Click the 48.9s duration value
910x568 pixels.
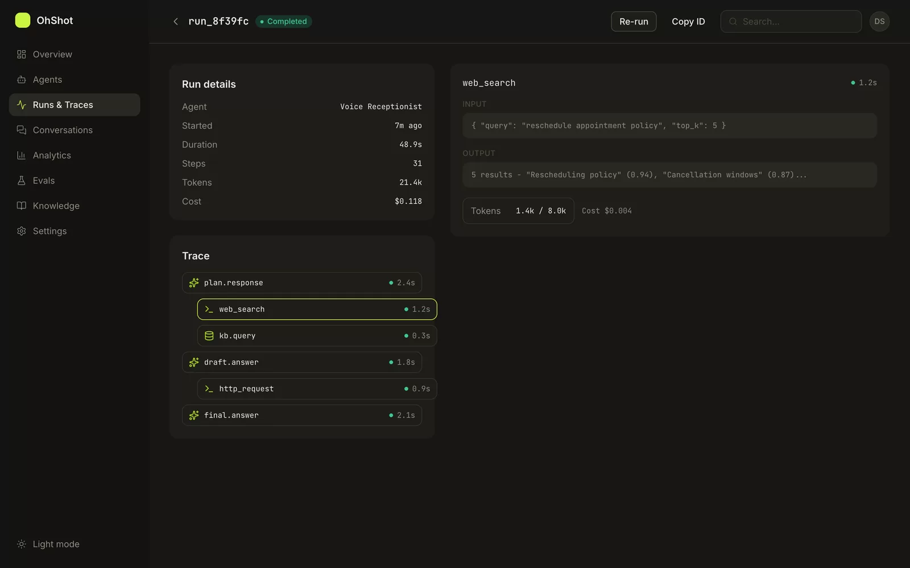(x=410, y=145)
